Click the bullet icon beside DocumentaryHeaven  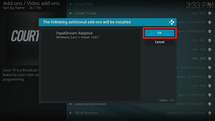coord(71,104)
